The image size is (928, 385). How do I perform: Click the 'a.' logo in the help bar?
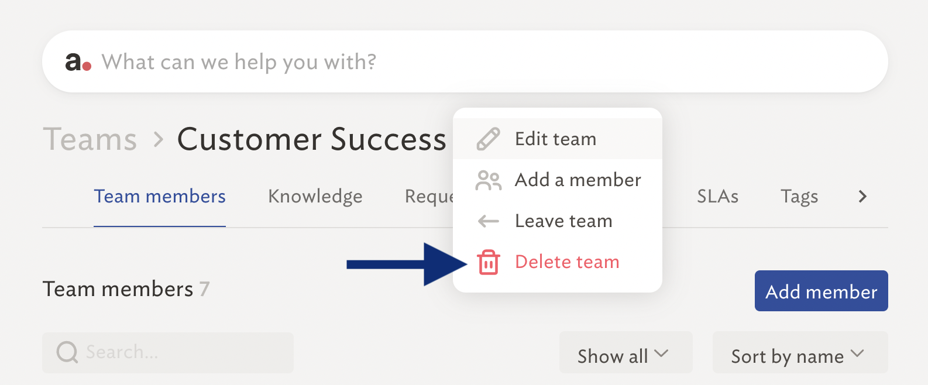click(78, 61)
